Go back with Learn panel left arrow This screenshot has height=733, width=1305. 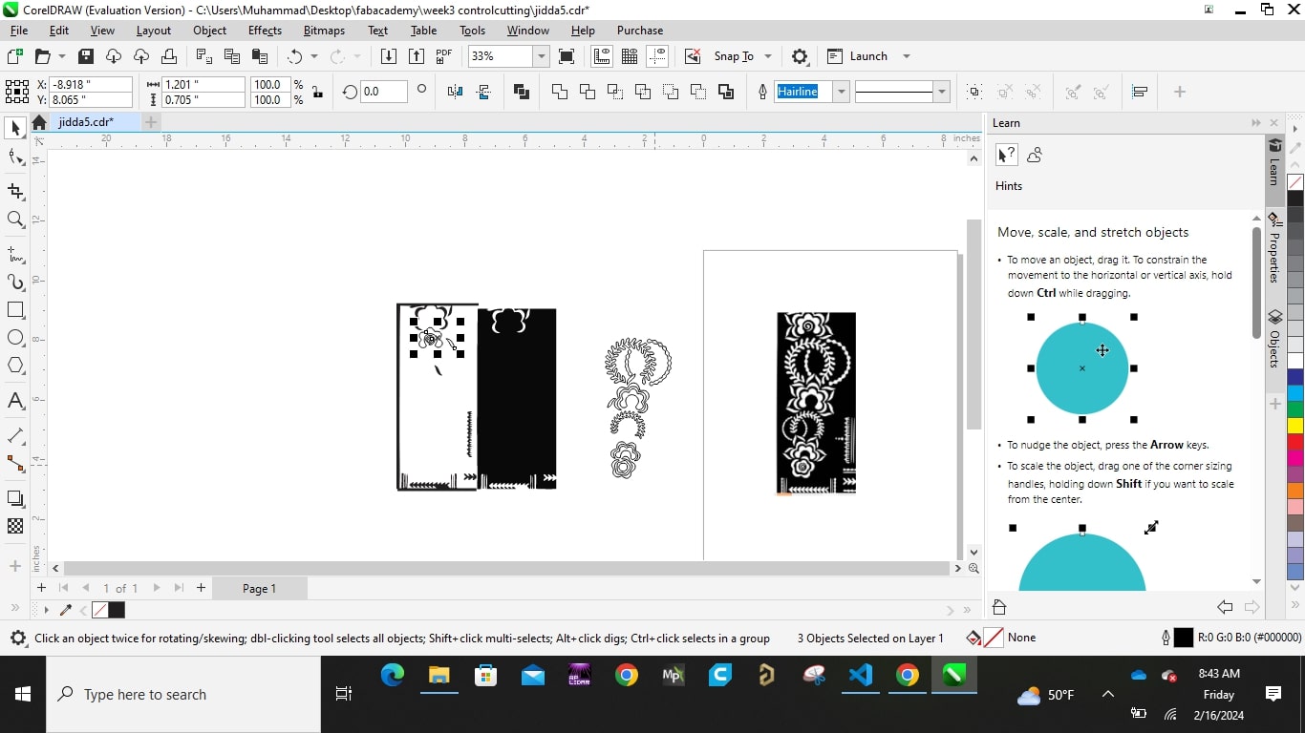pos(1225,607)
